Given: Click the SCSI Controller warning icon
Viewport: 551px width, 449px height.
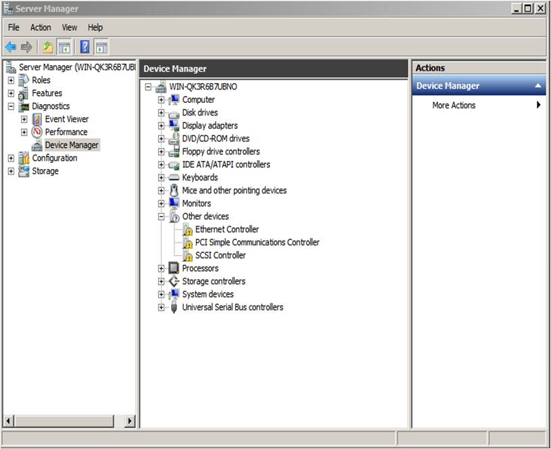Looking at the screenshot, I should [187, 256].
